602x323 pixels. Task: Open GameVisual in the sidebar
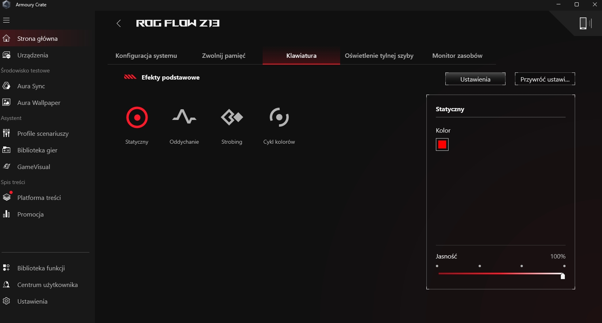coord(34,167)
